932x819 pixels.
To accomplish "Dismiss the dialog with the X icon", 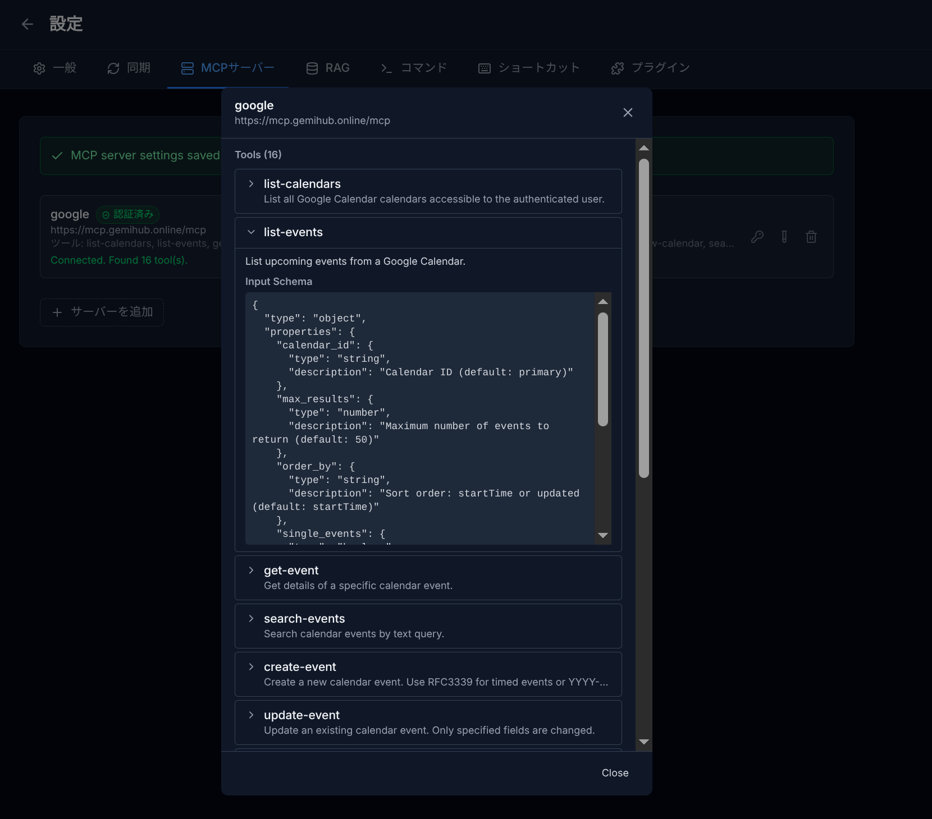I will click(628, 112).
